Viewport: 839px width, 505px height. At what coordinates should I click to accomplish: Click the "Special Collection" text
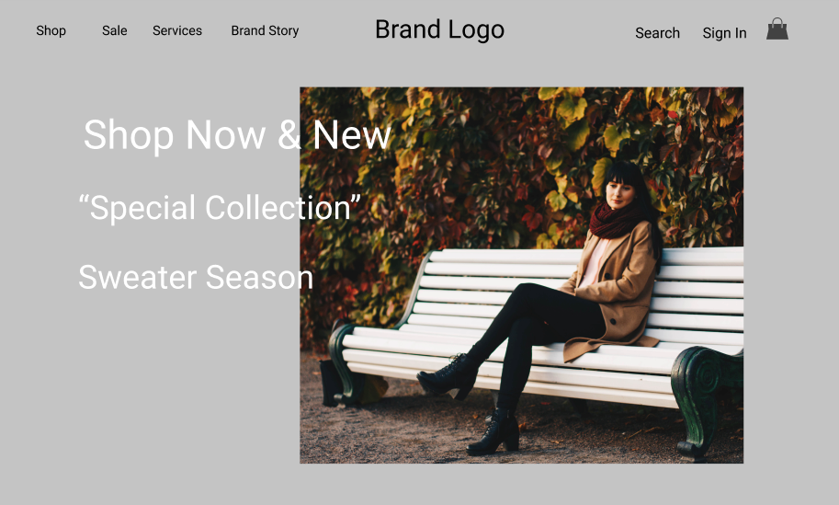(x=220, y=208)
